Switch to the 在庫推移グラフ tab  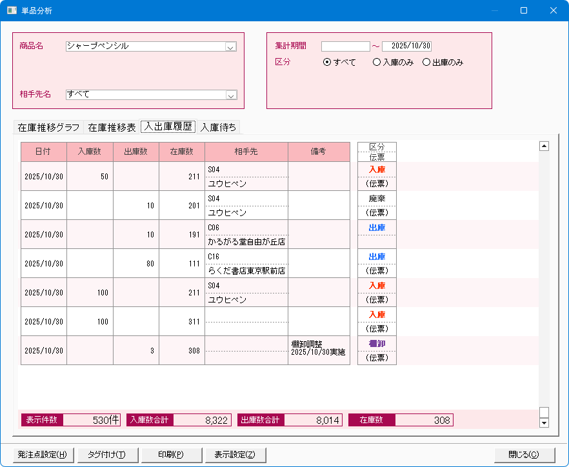pos(49,127)
